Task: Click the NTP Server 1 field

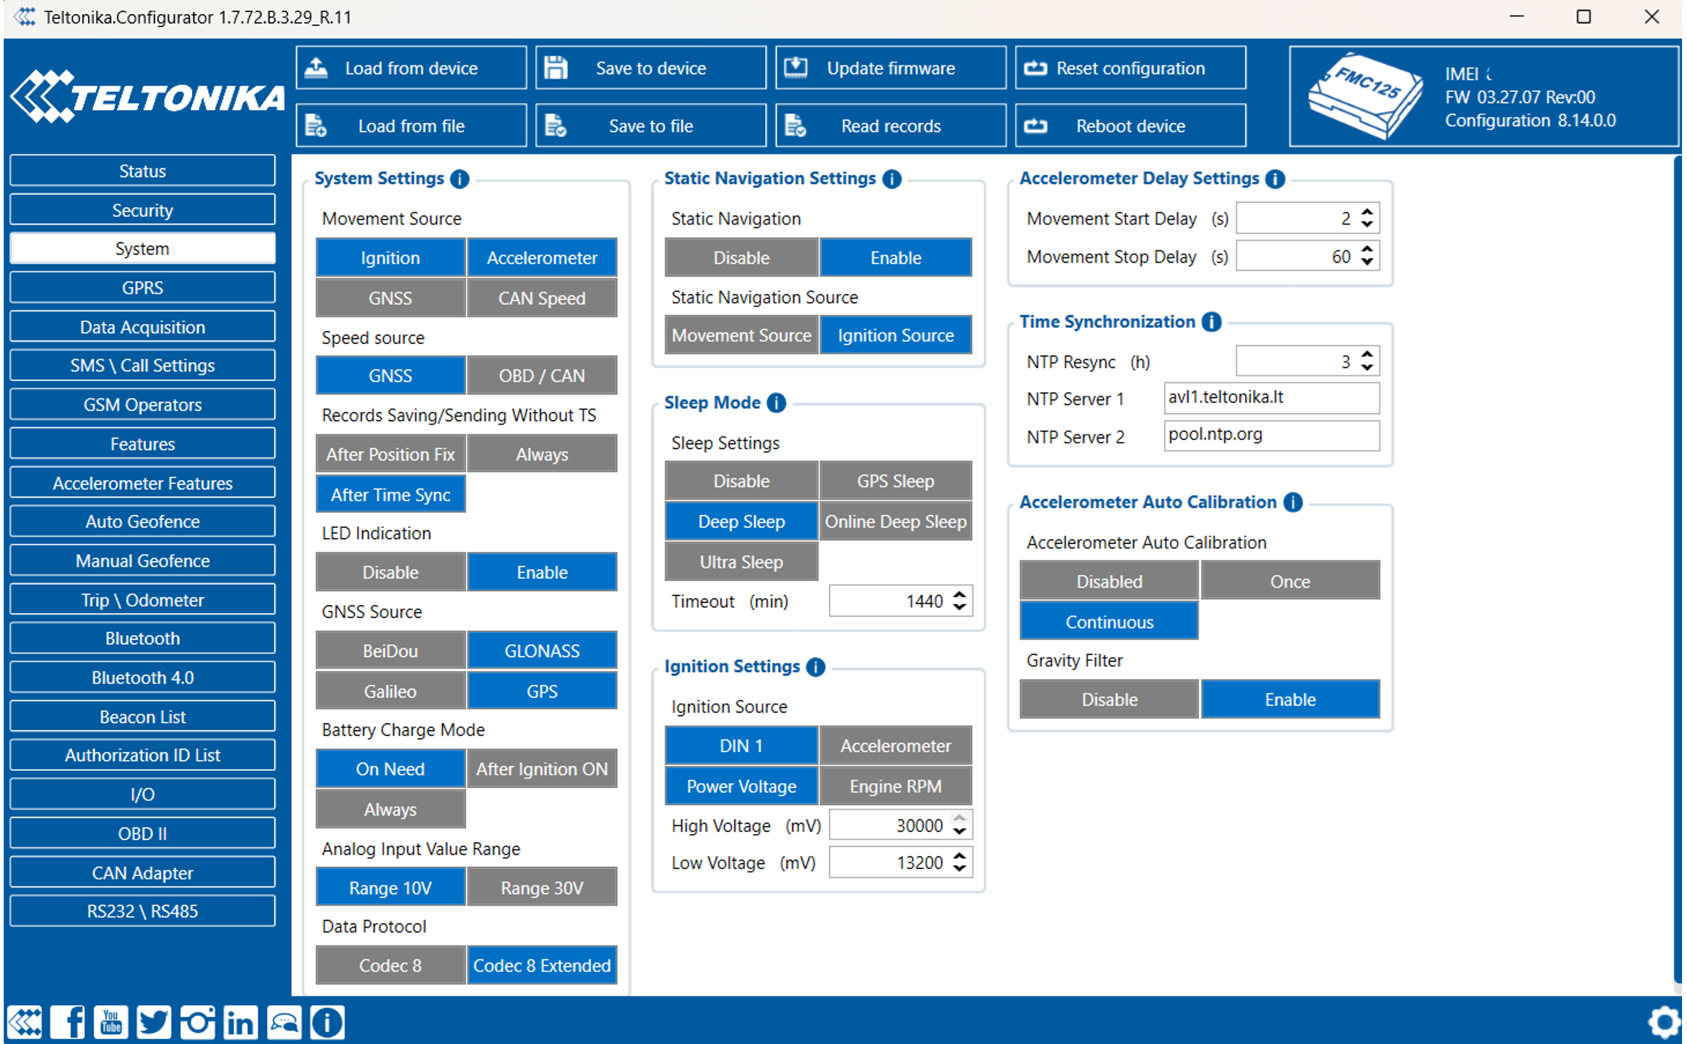Action: (1272, 397)
